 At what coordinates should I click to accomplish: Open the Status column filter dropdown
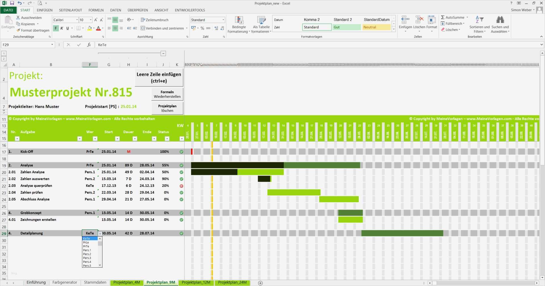click(167, 139)
